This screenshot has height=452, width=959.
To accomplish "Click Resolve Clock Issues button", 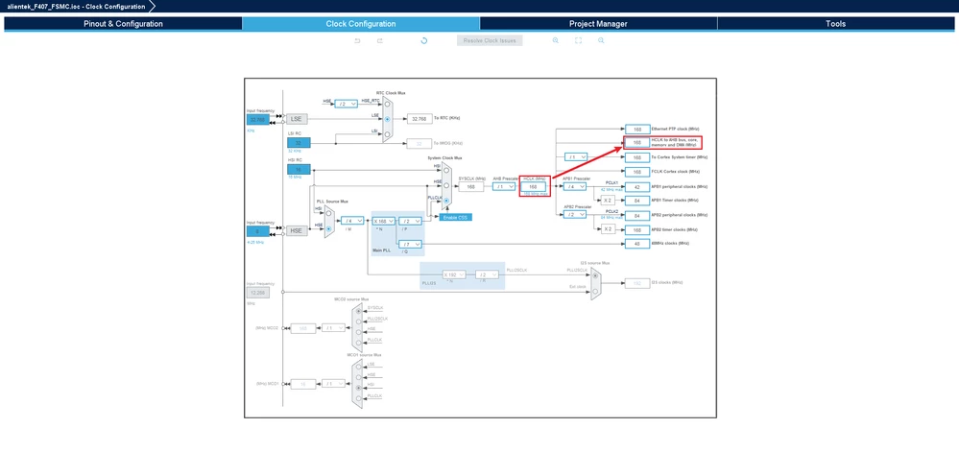I will (490, 40).
